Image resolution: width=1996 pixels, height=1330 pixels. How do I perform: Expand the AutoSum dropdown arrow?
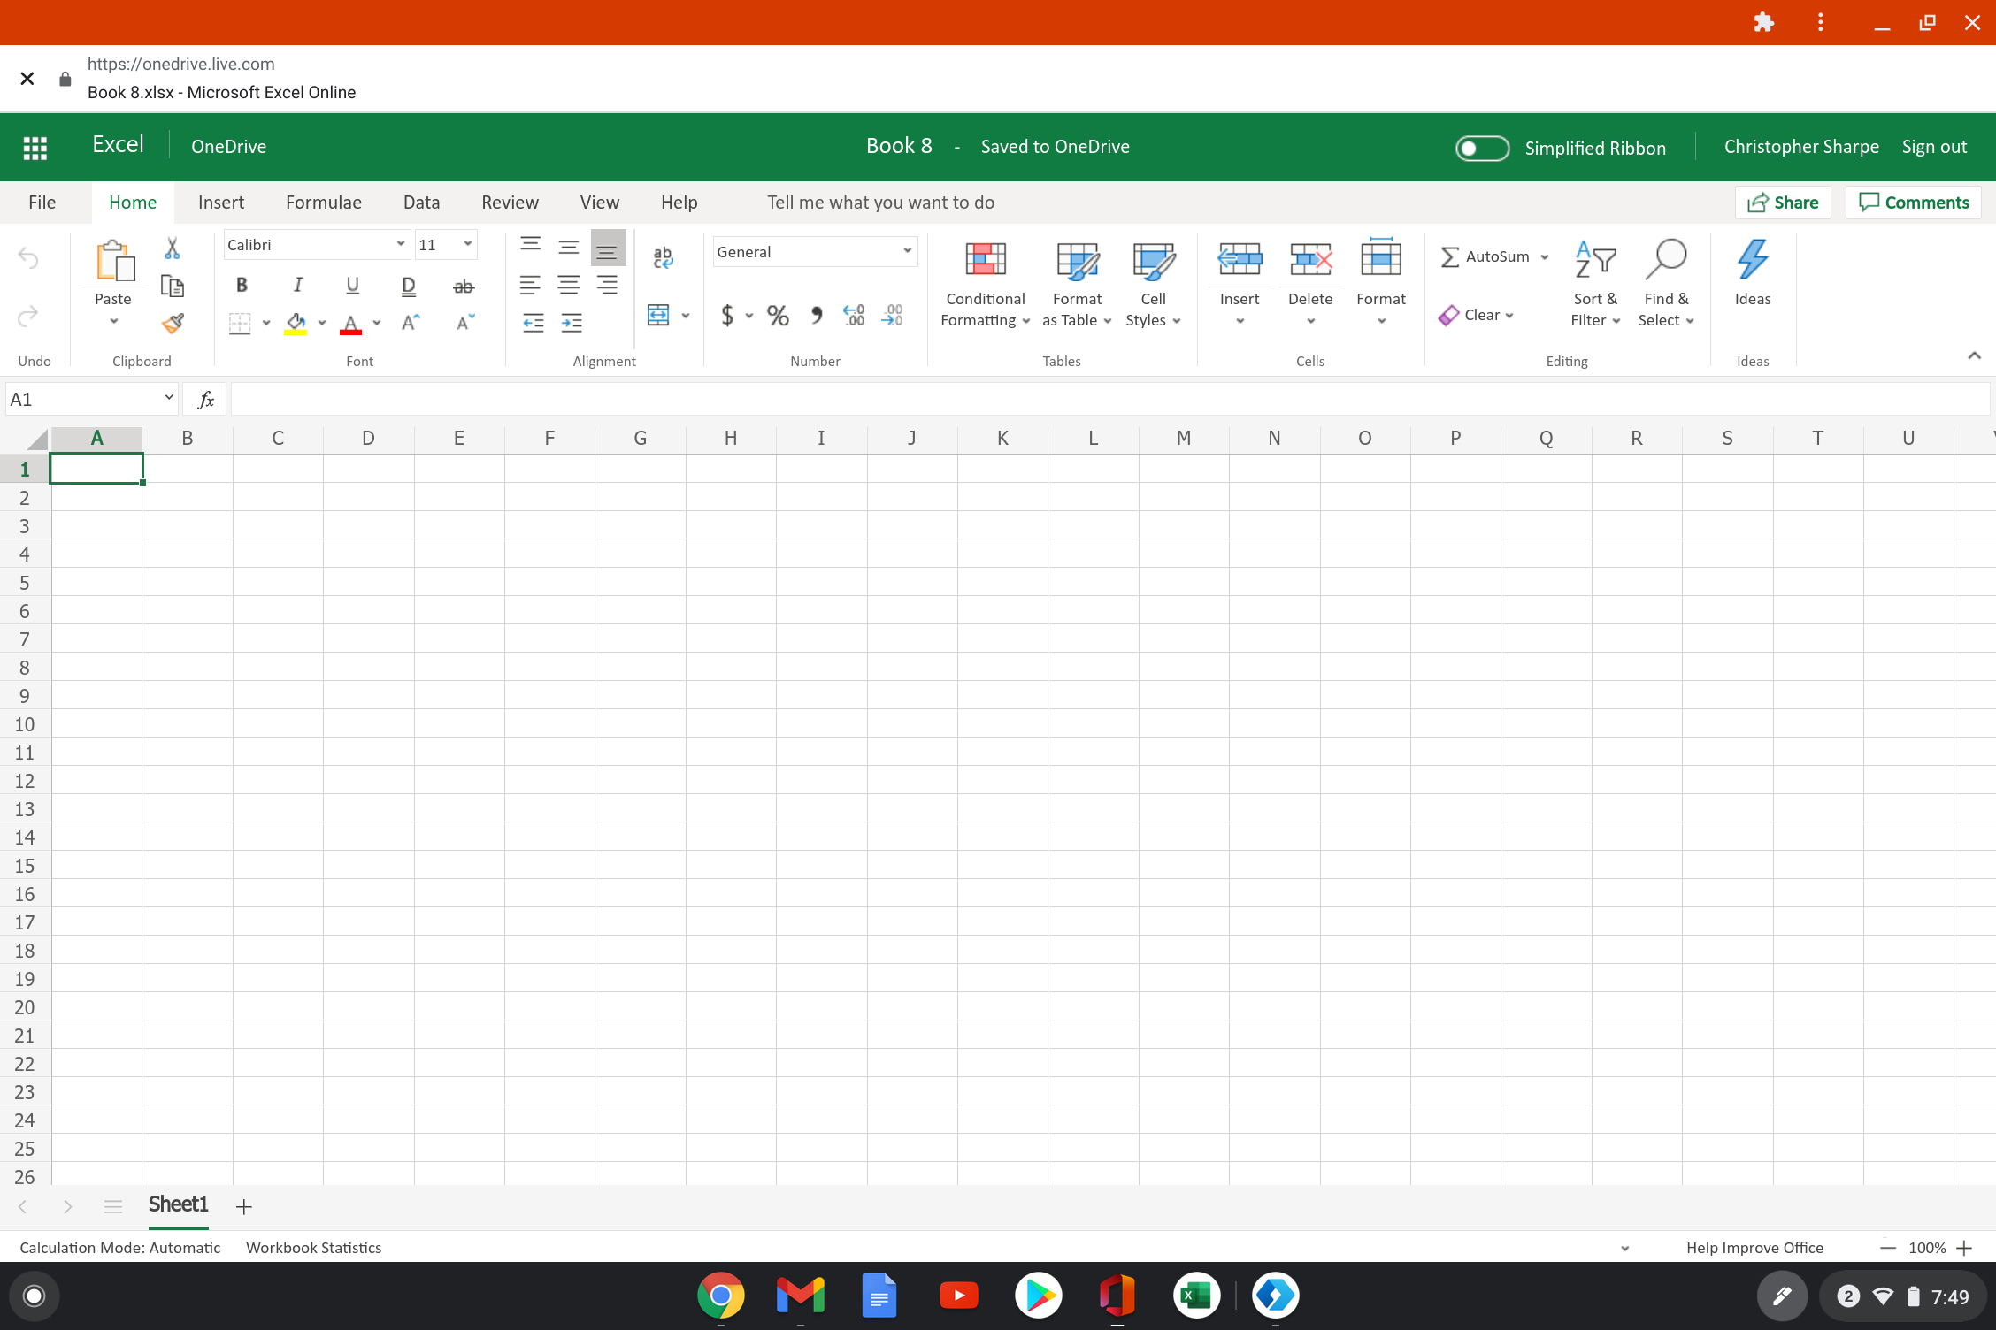click(x=1545, y=257)
